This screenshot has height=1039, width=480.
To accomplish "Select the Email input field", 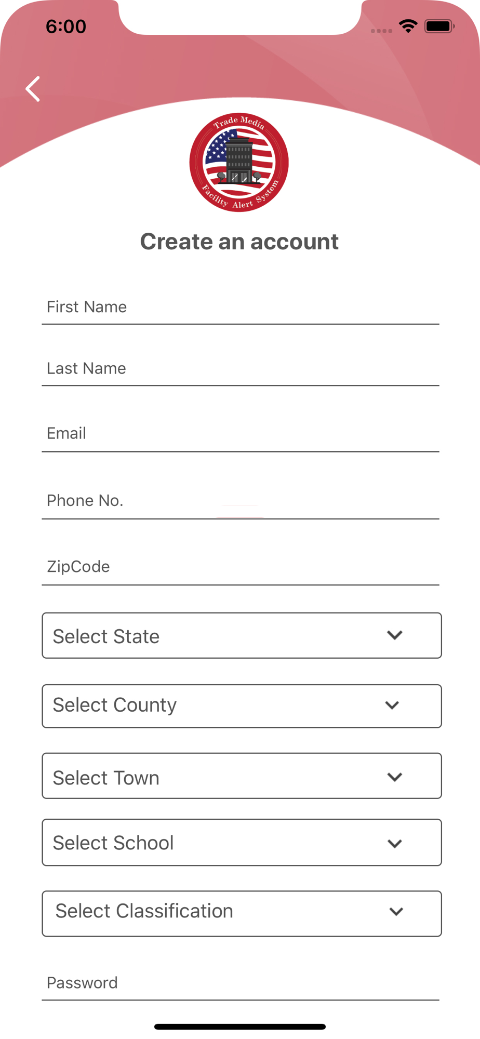I will tap(241, 434).
